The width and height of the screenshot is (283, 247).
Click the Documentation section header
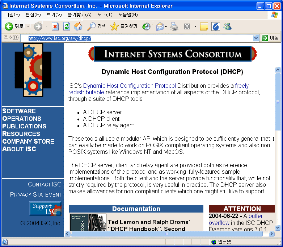pyautogui.click(x=136, y=209)
